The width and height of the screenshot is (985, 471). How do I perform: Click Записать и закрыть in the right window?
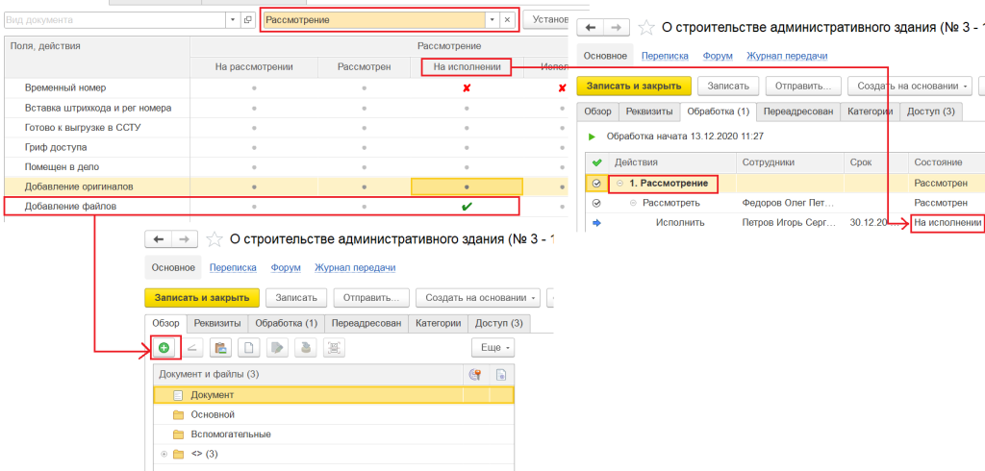(x=633, y=85)
